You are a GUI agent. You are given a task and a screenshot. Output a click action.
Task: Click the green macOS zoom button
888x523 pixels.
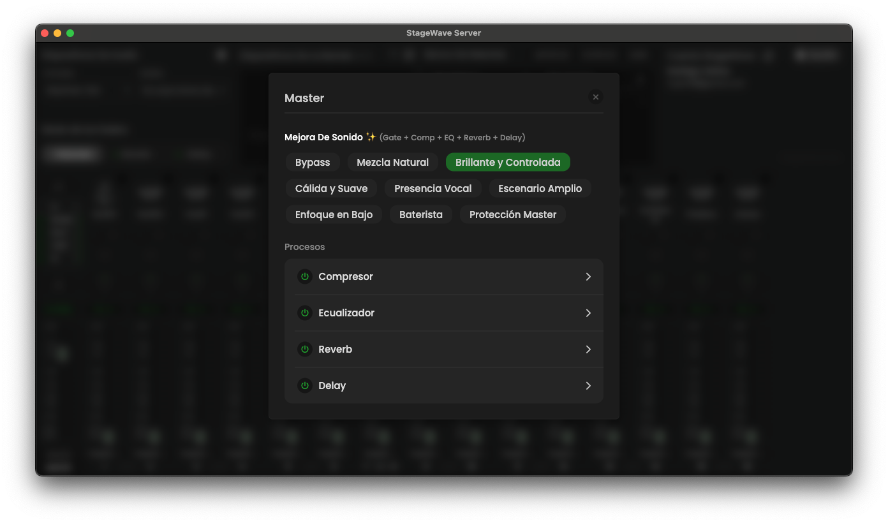point(70,32)
